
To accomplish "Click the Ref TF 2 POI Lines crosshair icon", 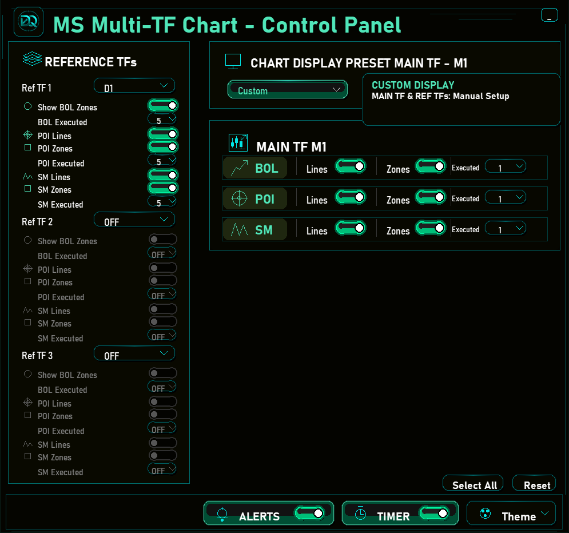I will [x=27, y=269].
